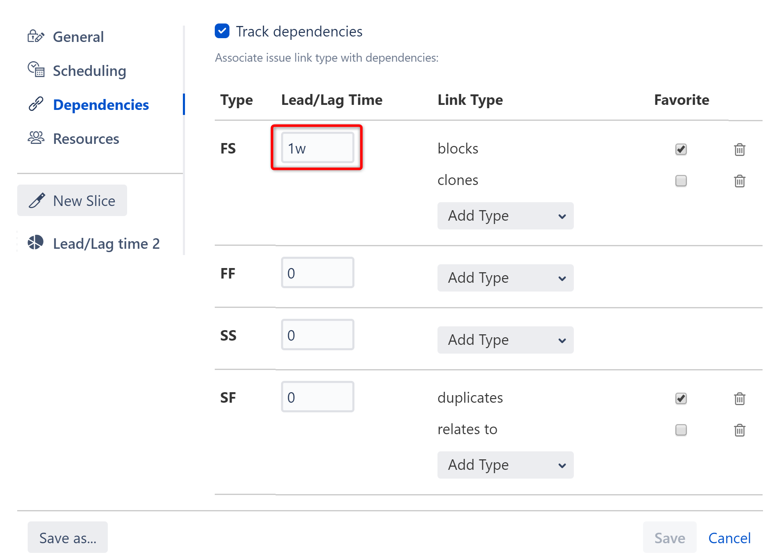
Task: Delete the blocks link type via trash icon
Action: 740,149
